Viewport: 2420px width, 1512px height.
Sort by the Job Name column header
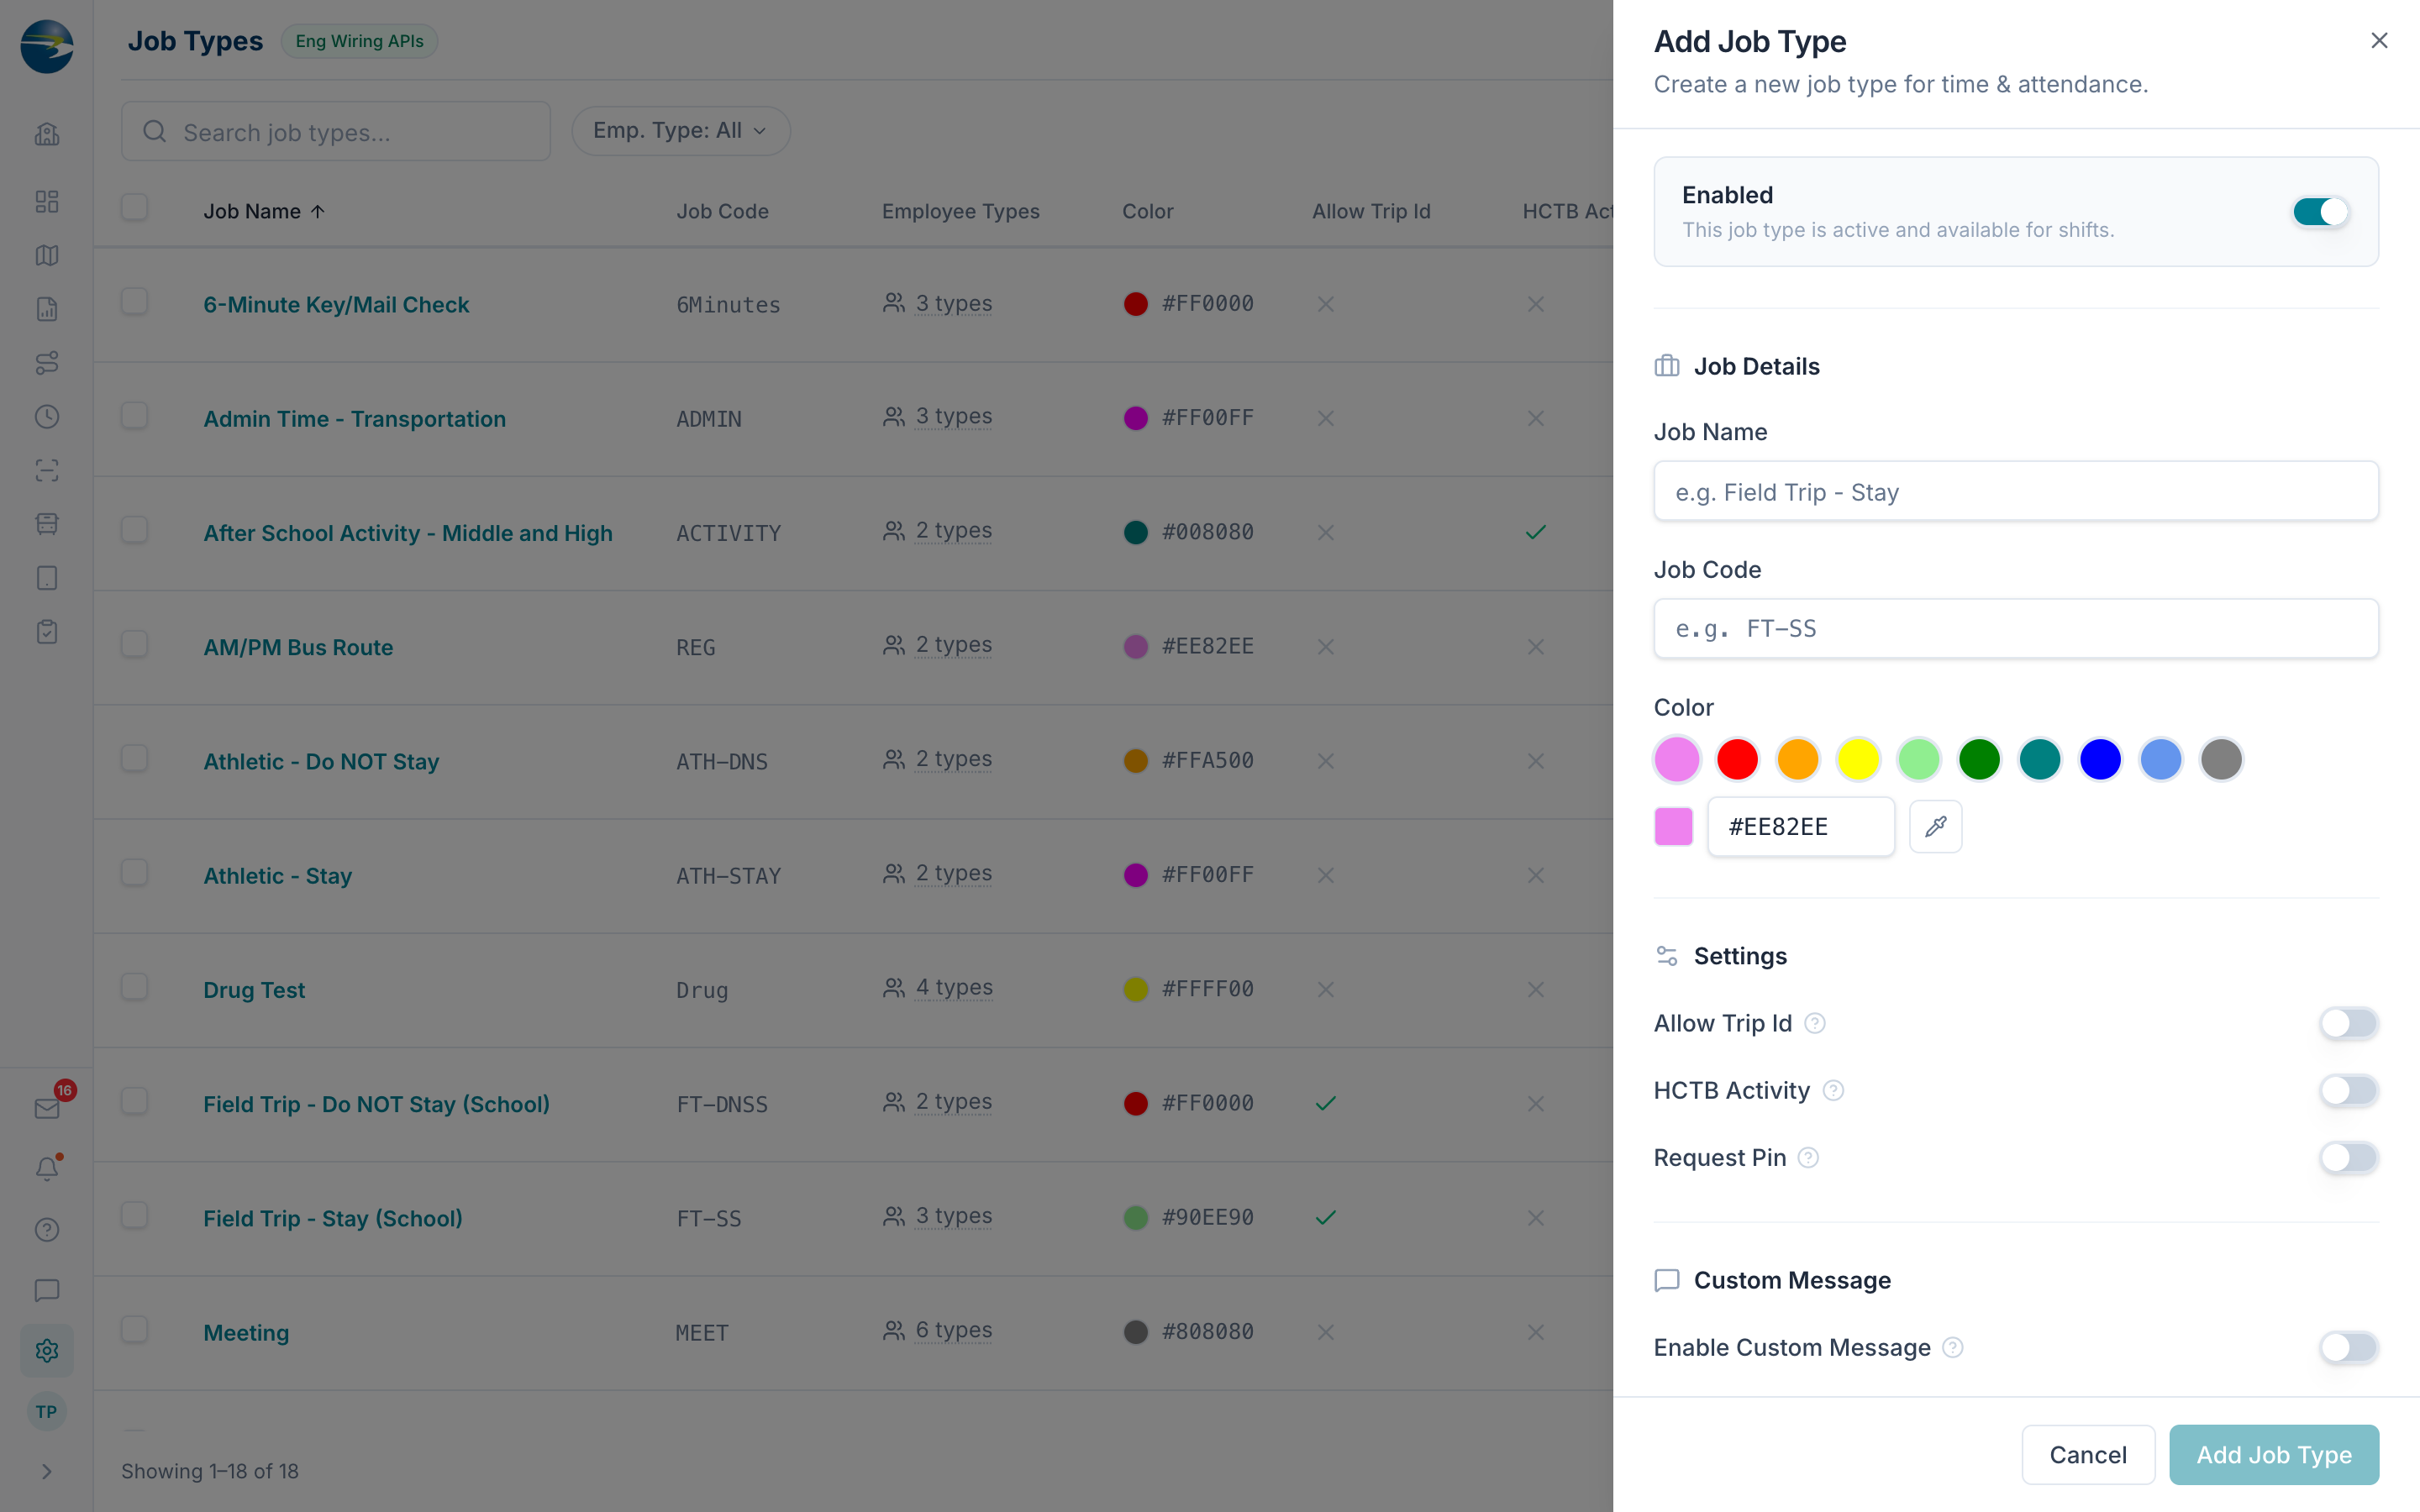pyautogui.click(x=264, y=211)
